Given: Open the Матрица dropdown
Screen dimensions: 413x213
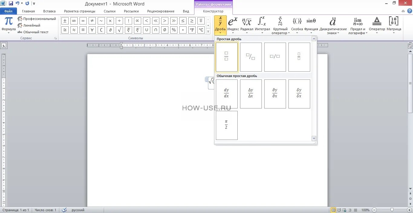Looking at the screenshot, I should click(x=394, y=25).
